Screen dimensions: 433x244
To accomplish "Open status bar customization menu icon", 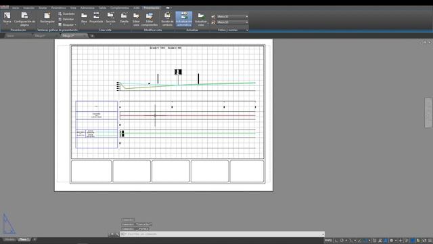I will pyautogui.click(x=430, y=241).
